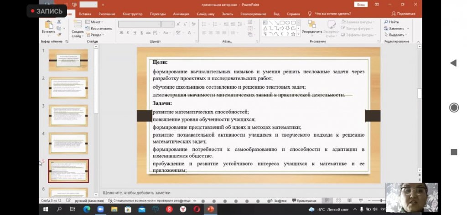
Task: Click the decrease font size icon
Action: [185, 24]
